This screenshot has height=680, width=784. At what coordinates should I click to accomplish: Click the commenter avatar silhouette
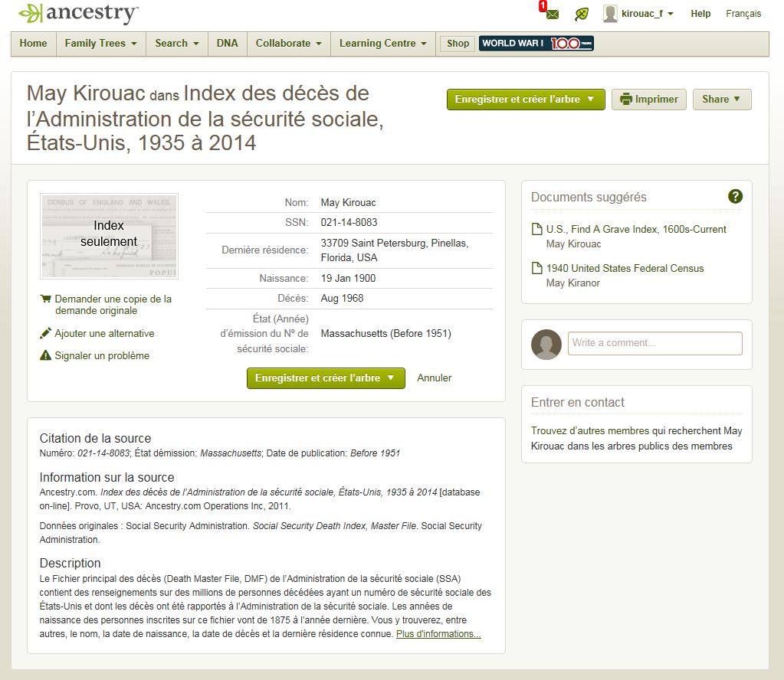pyautogui.click(x=546, y=345)
